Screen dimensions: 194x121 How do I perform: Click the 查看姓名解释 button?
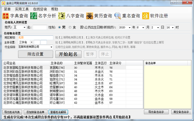click(58, 112)
